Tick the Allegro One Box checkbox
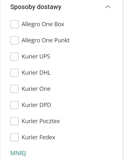The image size is (124, 160). [x=14, y=24]
